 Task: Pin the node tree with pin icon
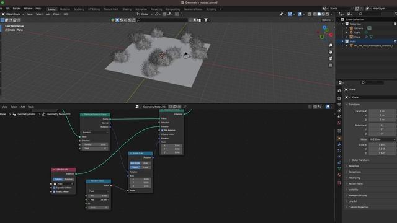coord(185,107)
